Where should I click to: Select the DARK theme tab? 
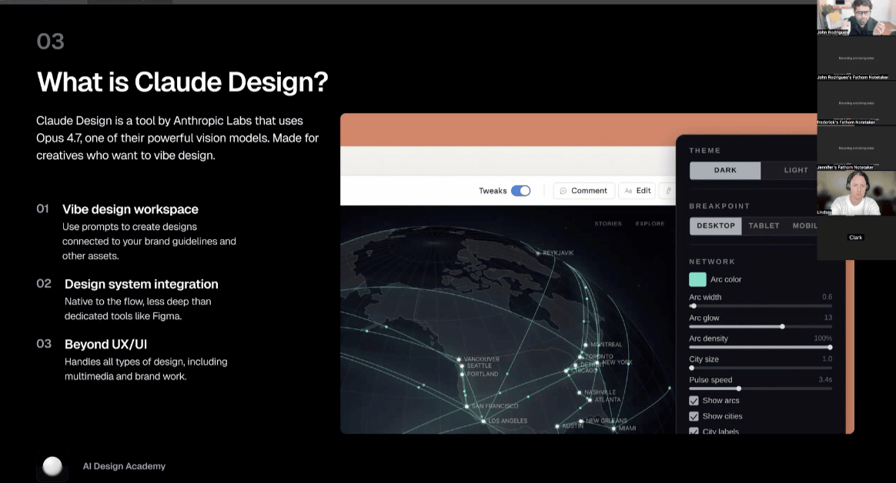click(724, 170)
